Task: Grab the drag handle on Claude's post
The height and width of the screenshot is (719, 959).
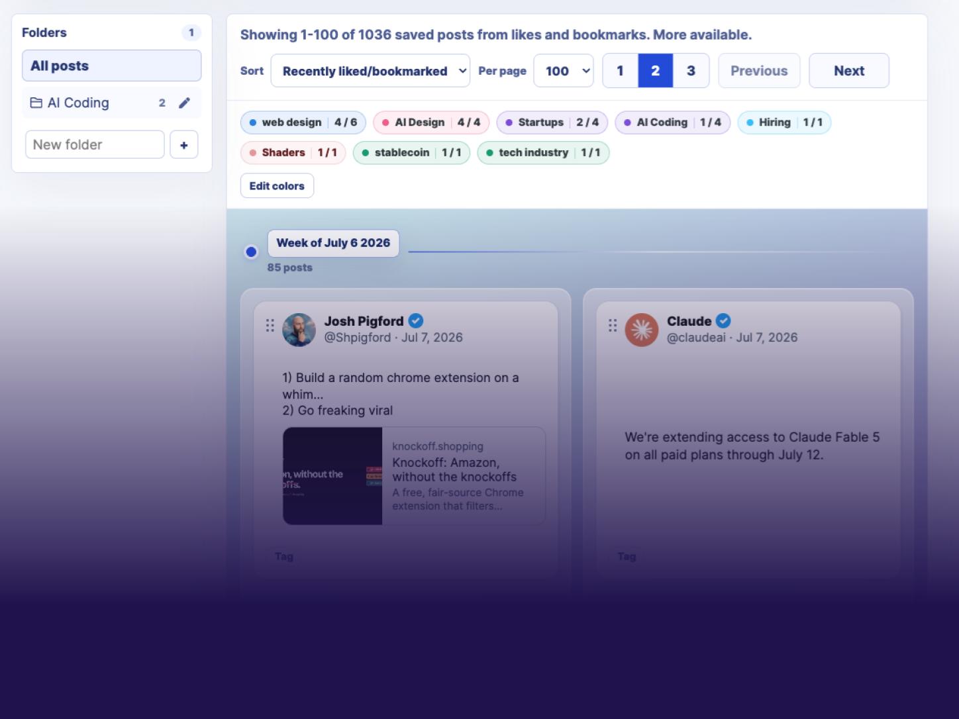Action: click(x=613, y=325)
